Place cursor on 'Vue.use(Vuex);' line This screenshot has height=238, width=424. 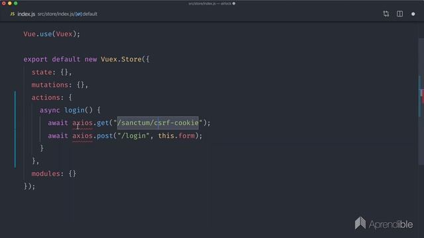pyautogui.click(x=52, y=34)
